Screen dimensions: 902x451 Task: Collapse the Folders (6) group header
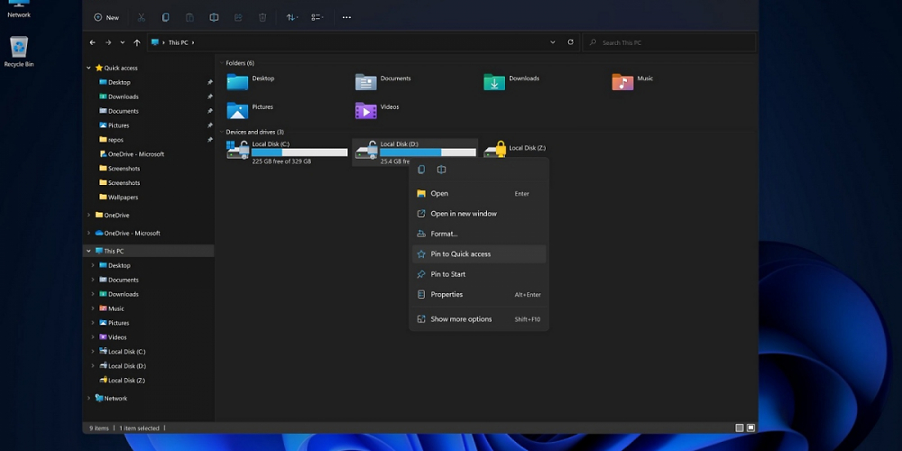tap(222, 63)
